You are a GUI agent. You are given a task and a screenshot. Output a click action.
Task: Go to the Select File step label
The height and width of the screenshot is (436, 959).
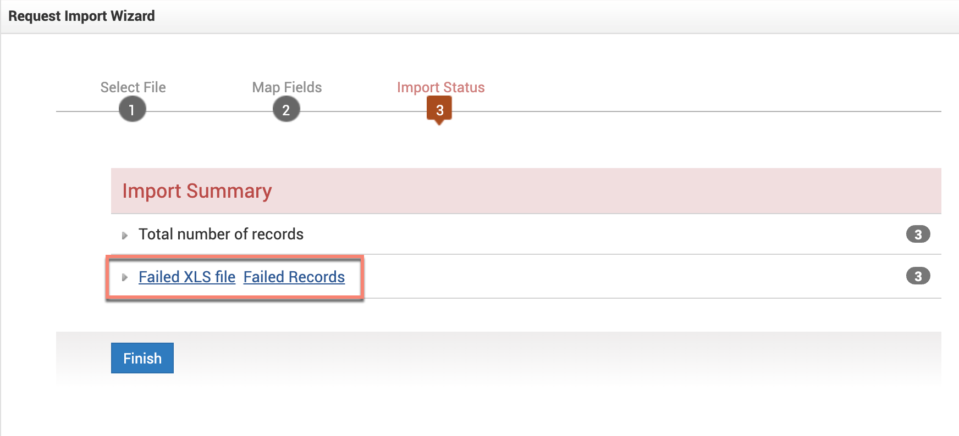pos(133,87)
